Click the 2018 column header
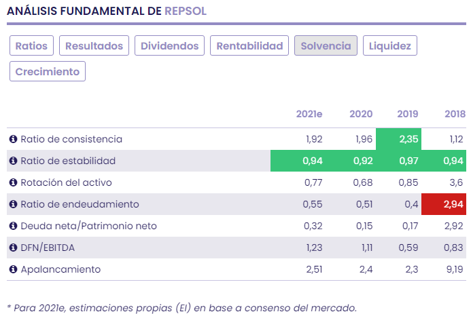The height and width of the screenshot is (314, 471). coord(455,114)
